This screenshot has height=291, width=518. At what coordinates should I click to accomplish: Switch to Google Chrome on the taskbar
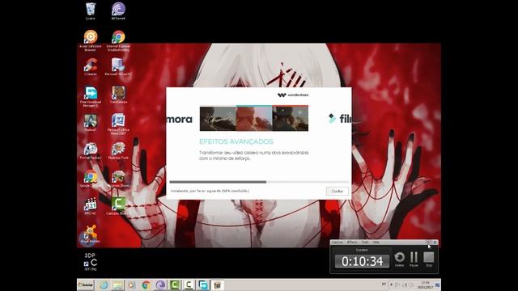(x=146, y=285)
